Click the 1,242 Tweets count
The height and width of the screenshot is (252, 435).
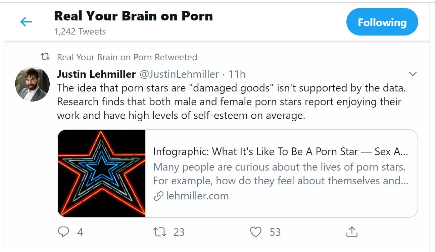pos(80,31)
